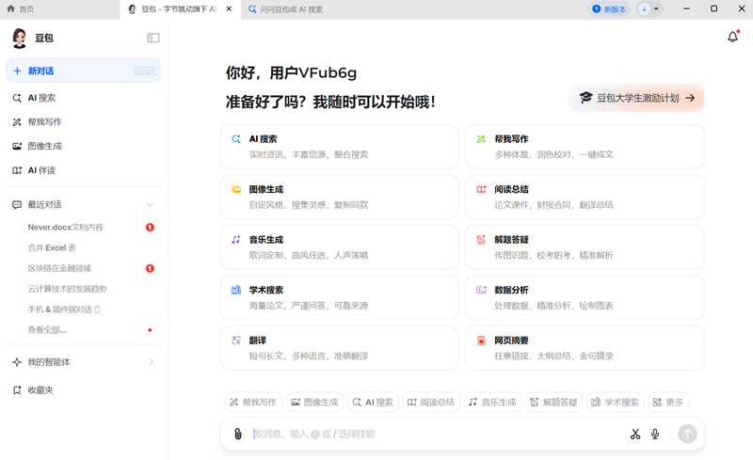Open AI 伴读 in the sidebar
This screenshot has height=460, width=753.
[x=83, y=170]
